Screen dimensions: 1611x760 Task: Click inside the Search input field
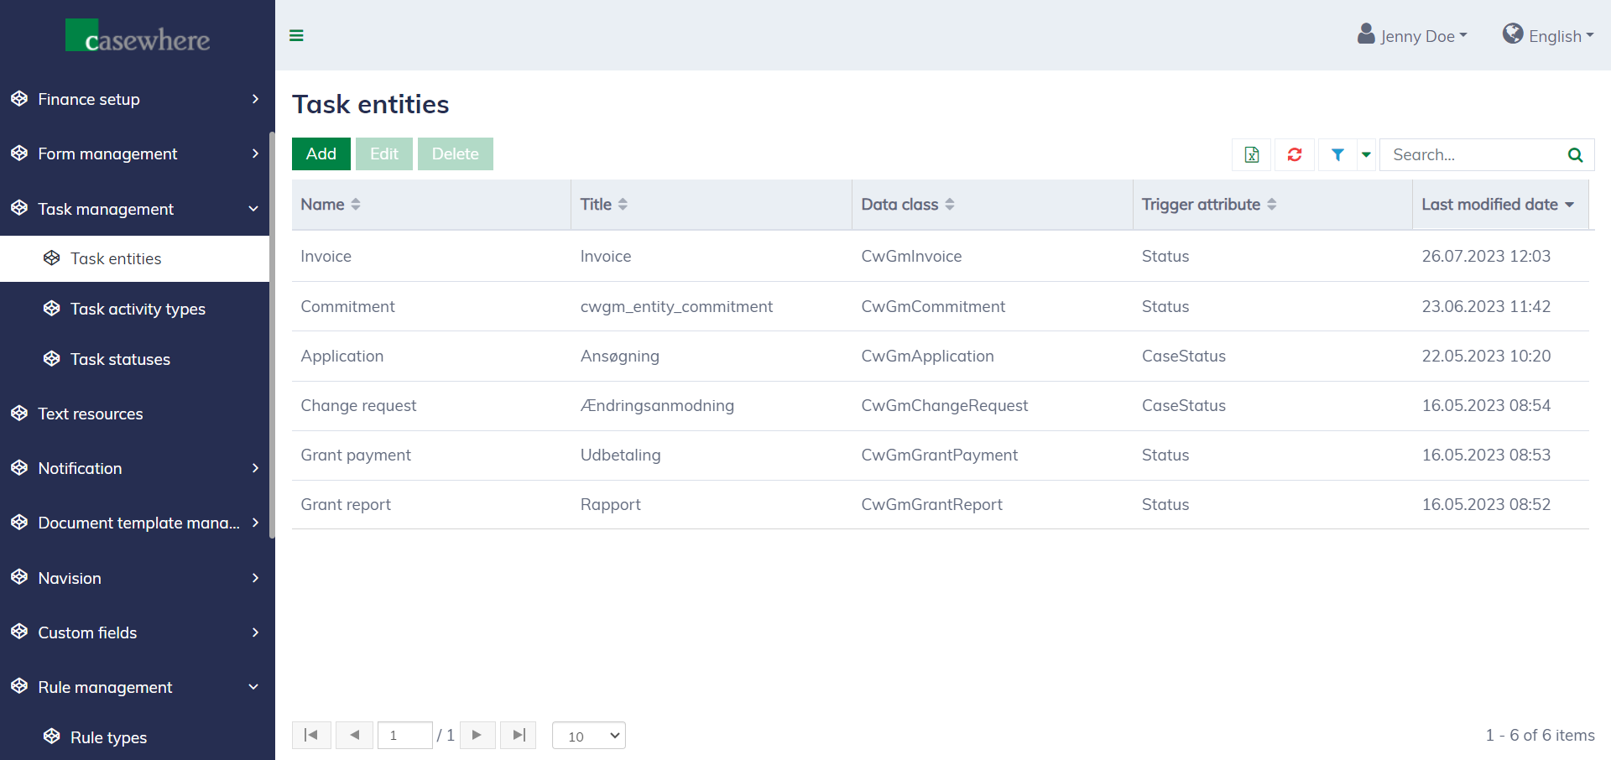pos(1470,154)
